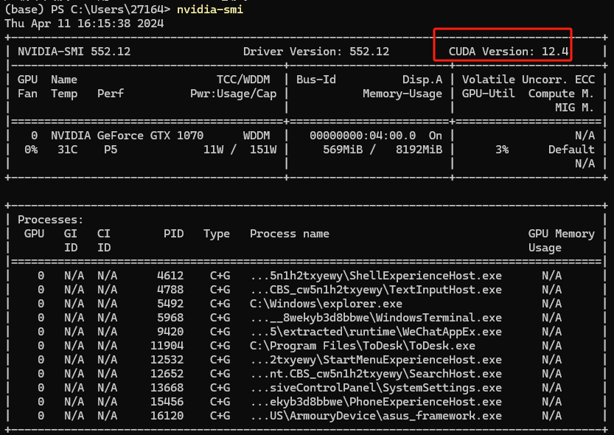The image size is (614, 435).
Task: Click the CUDA Version 12.4 text
Action: (x=508, y=52)
